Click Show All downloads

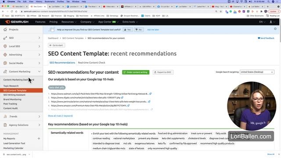pyautogui.click(x=271, y=154)
